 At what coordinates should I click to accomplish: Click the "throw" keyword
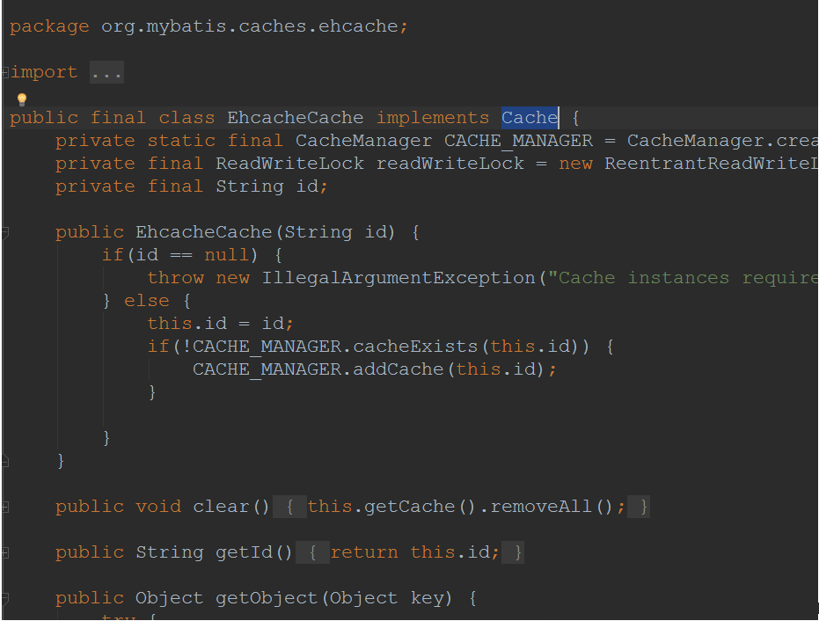[x=176, y=278]
